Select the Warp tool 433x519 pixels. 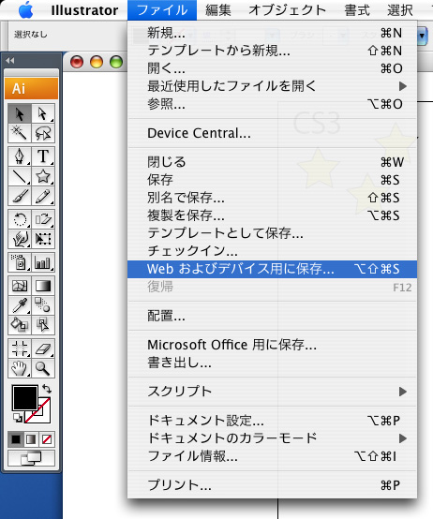click(20, 239)
